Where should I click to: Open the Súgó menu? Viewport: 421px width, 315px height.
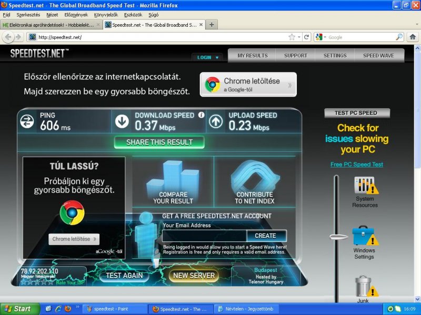[x=153, y=15]
